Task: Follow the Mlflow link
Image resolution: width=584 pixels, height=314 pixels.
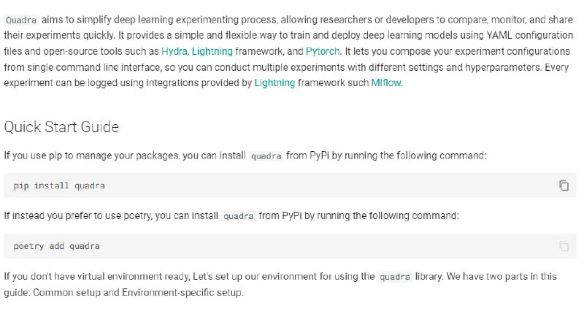Action: click(x=386, y=83)
